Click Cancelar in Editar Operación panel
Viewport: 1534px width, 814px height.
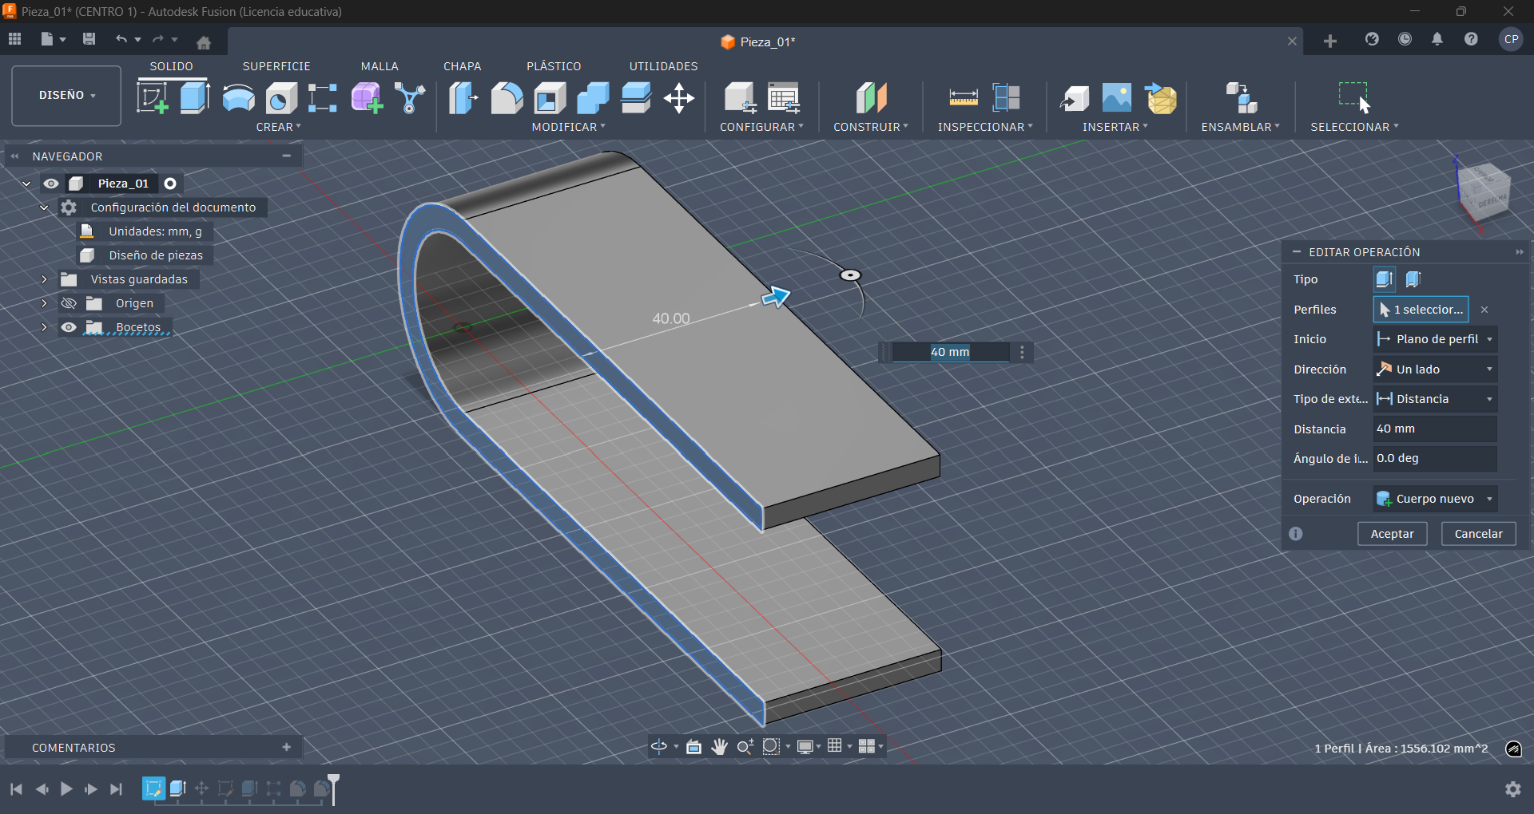click(1477, 533)
